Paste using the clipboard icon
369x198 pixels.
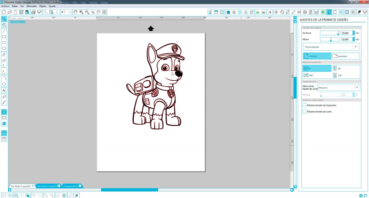pyautogui.click(x=51, y=12)
